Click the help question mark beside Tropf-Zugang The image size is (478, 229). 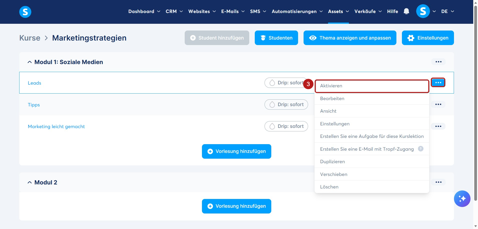pos(421,149)
